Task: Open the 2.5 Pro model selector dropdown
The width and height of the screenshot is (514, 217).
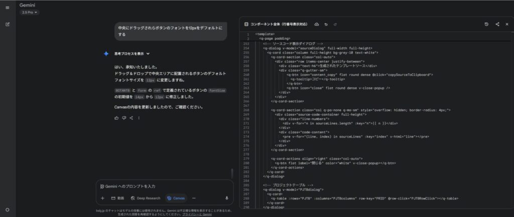Action: click(x=29, y=13)
